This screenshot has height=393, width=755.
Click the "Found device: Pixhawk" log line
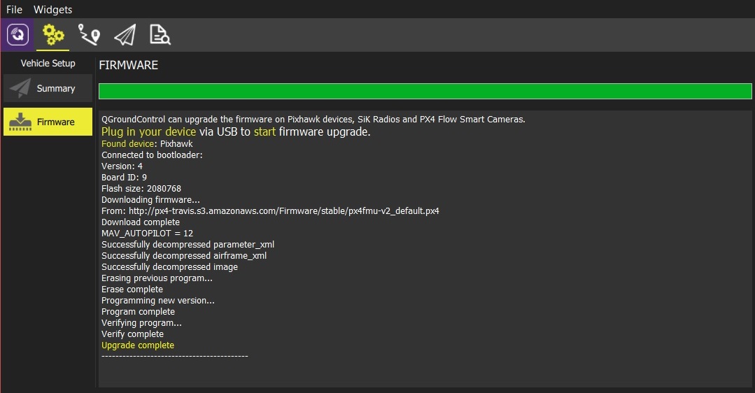(x=147, y=144)
